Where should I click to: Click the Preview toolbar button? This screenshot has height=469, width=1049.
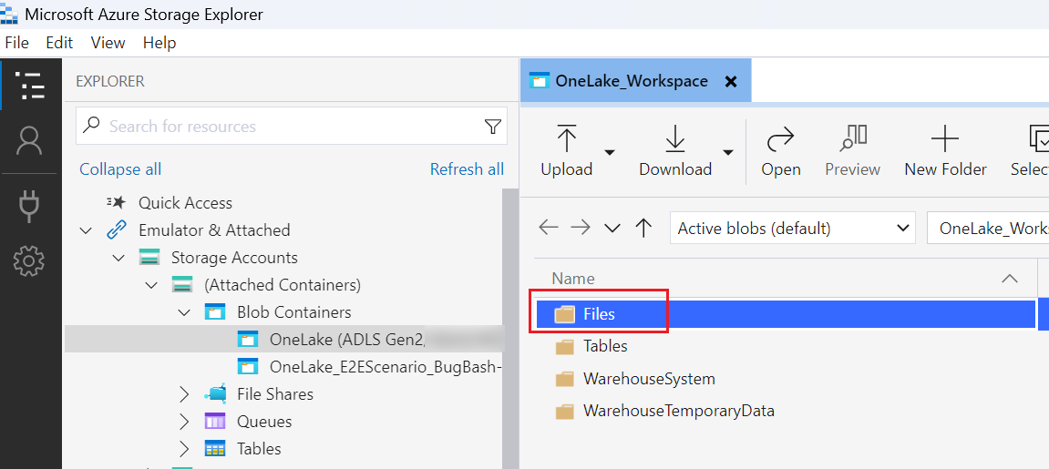coord(852,150)
